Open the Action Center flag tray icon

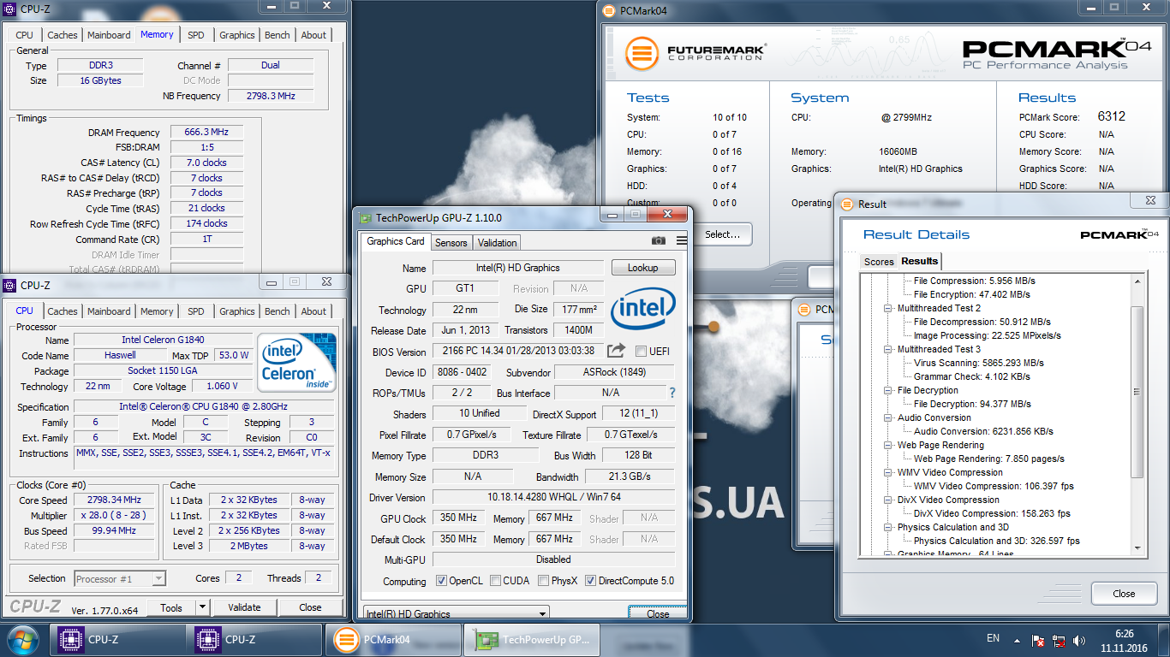(1037, 640)
